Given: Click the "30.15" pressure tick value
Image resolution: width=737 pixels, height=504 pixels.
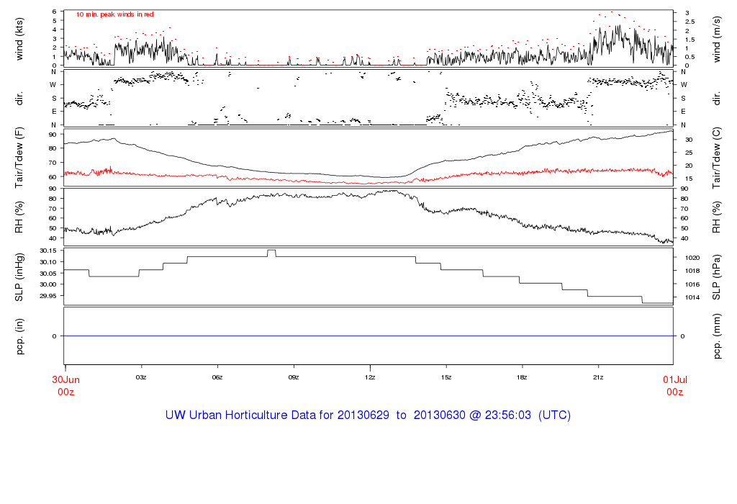Looking at the screenshot, I should 48,251.
